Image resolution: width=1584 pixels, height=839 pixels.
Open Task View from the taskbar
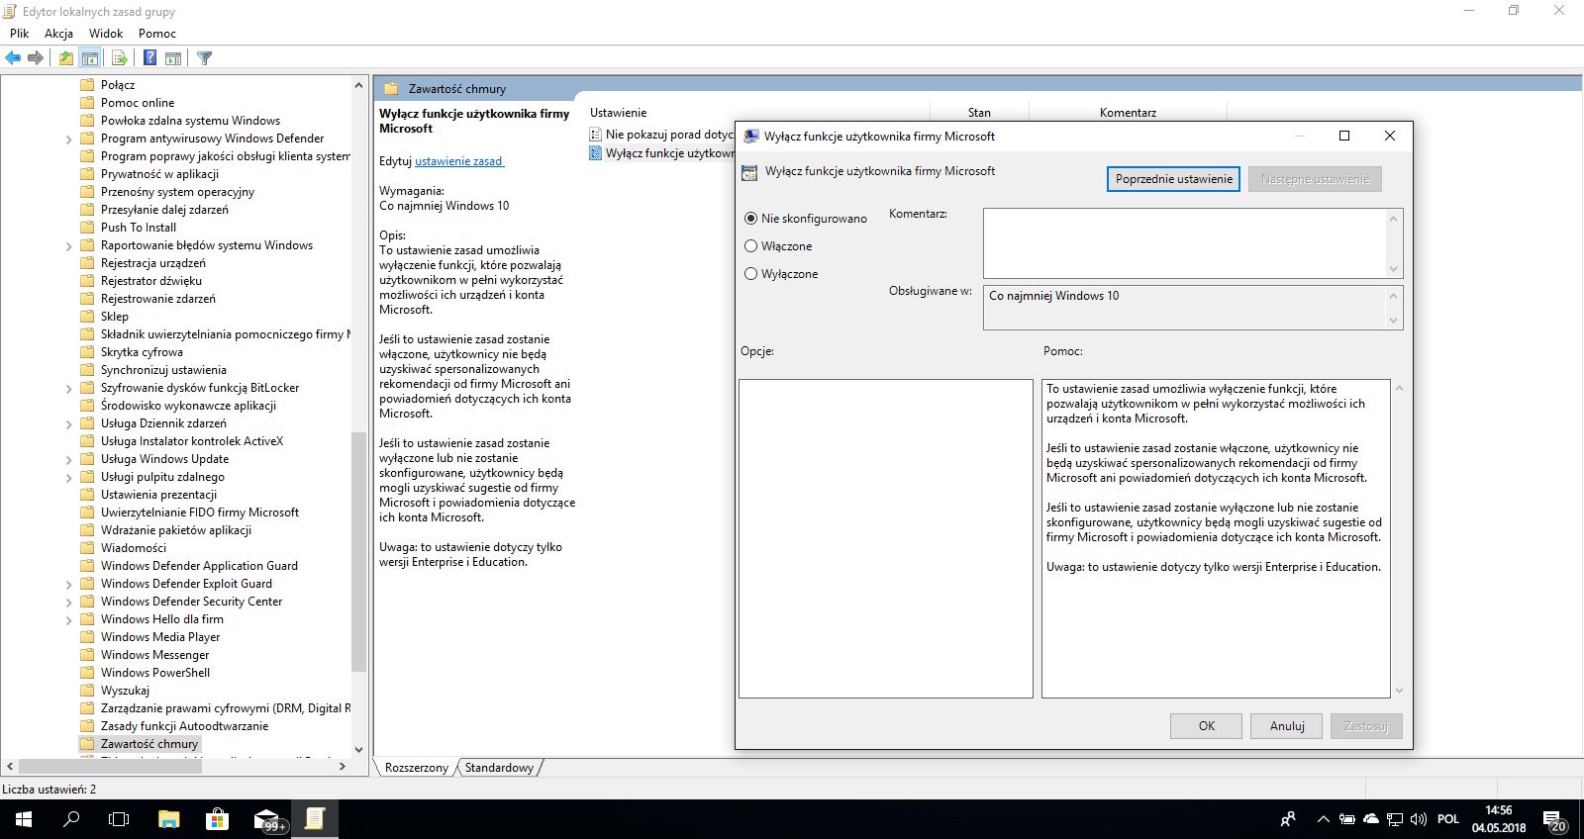[x=119, y=819]
